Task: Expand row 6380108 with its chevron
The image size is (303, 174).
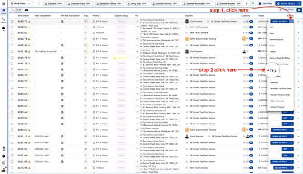Action: (x=298, y=142)
